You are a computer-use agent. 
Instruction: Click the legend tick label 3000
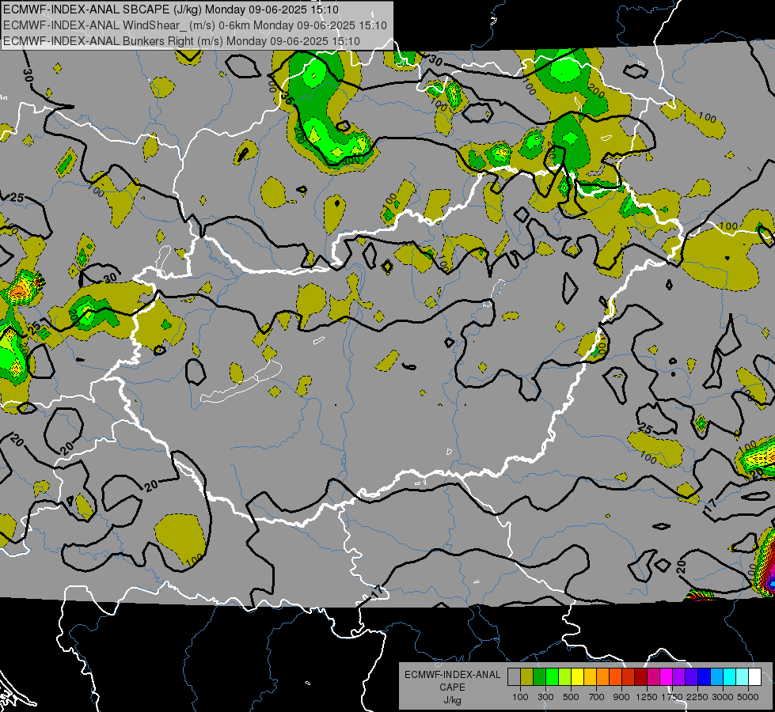[x=723, y=697]
